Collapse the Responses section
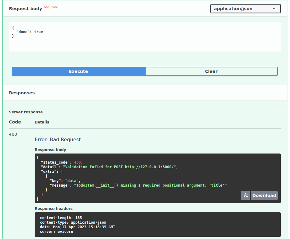The height and width of the screenshot is (239, 290). (x=22, y=93)
